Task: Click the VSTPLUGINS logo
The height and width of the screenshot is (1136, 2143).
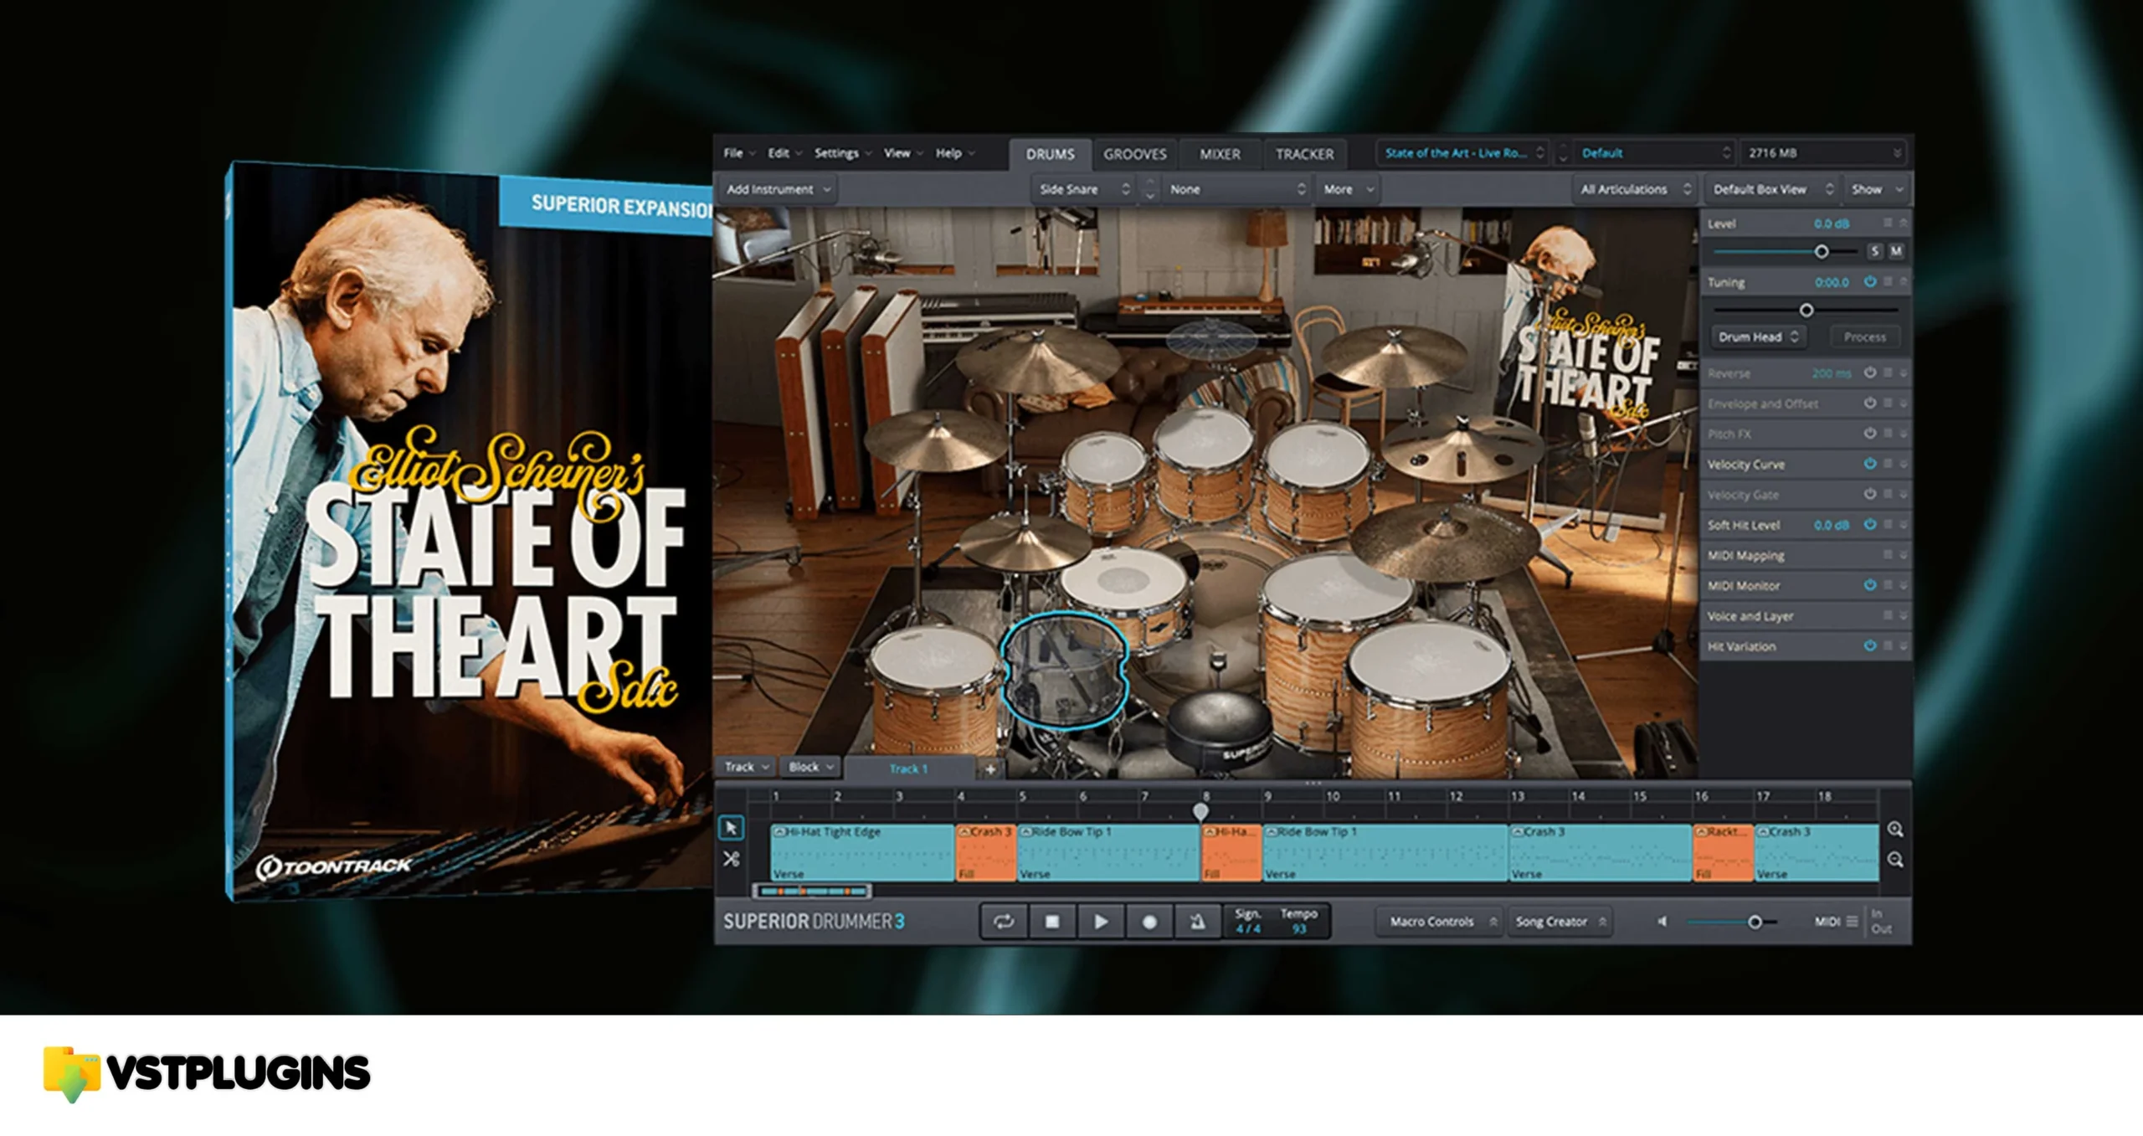Action: 207,1074
